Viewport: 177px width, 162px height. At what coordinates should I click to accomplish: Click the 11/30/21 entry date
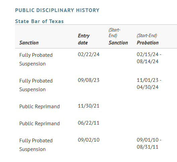88,106
